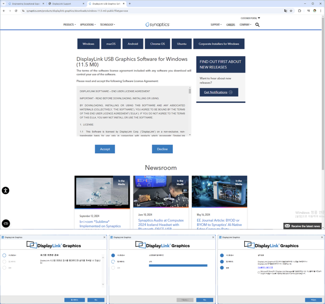Close the left DisplayLink Graphics dialog
This screenshot has width=325, height=304.
[104, 237]
